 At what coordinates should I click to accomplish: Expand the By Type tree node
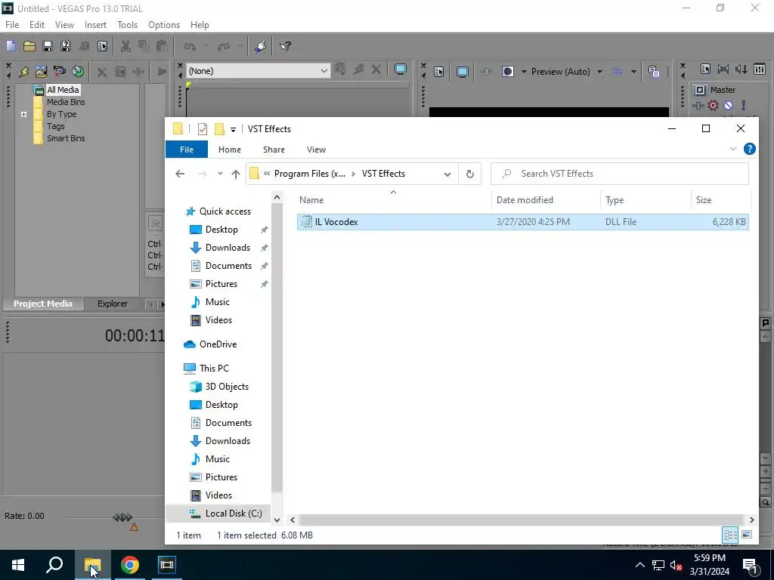23,115
